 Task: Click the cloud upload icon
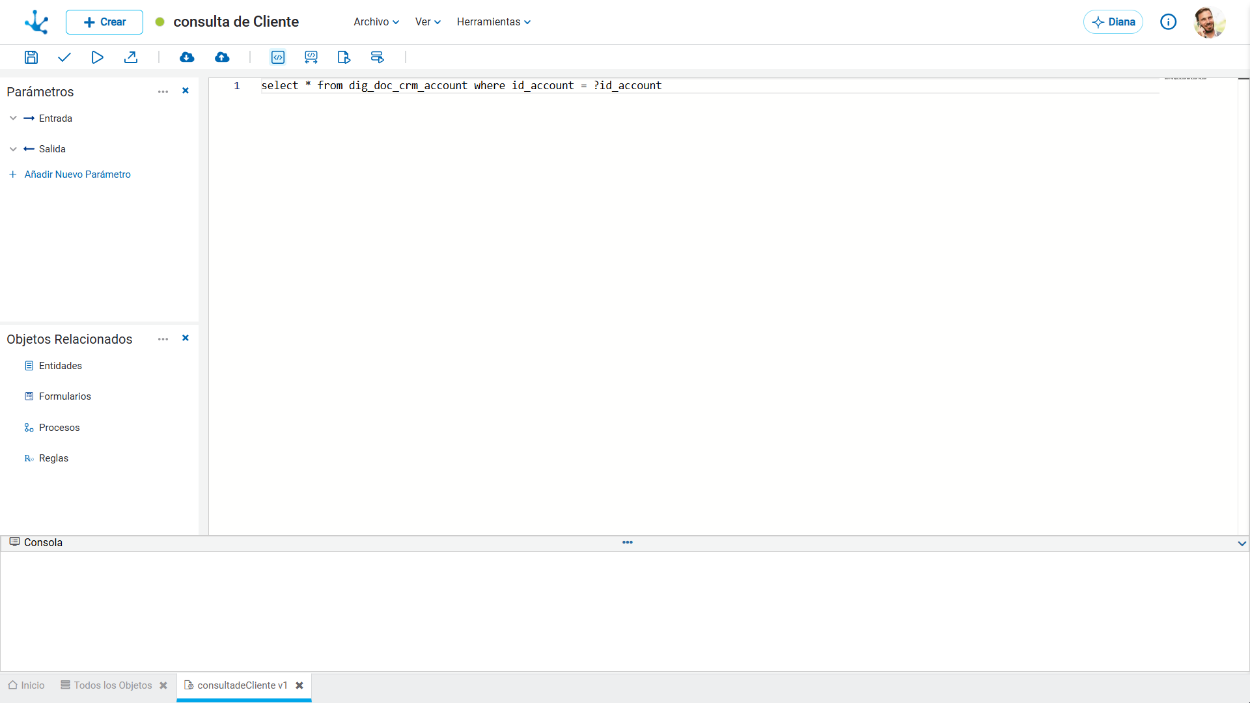222,57
